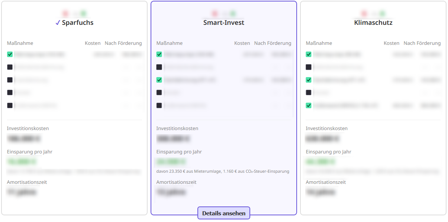Image resolution: width=448 pixels, height=222 pixels.
Task: Enable the second measure in Klimaschutz card
Action: [309, 67]
